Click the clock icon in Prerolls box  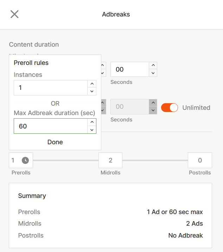25,160
